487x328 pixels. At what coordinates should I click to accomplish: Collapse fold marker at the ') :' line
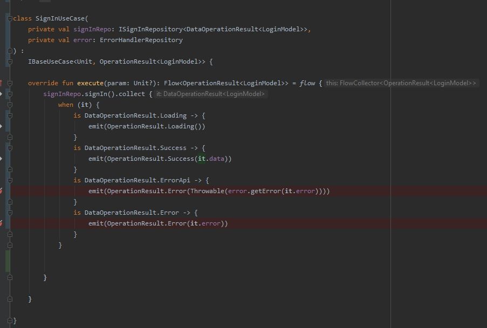click(10, 51)
